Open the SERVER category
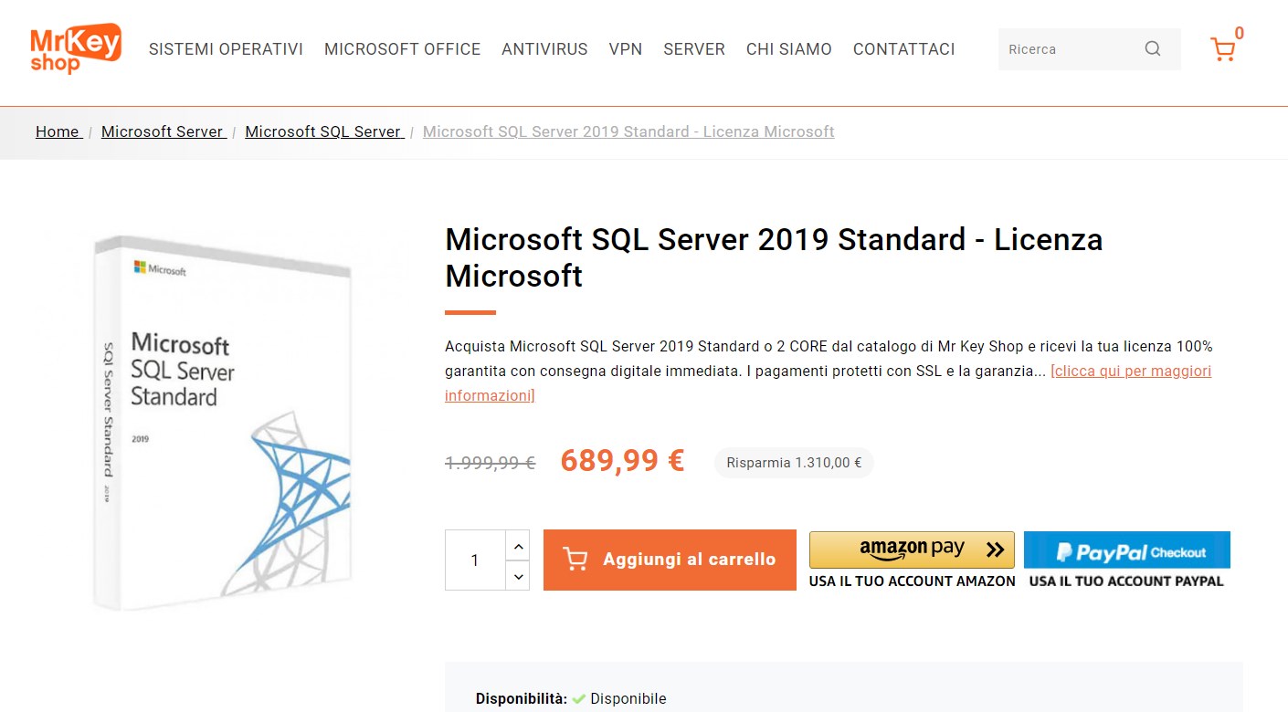 pos(693,49)
